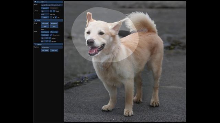Toggle the w+ latent space checkbox

(56, 17)
